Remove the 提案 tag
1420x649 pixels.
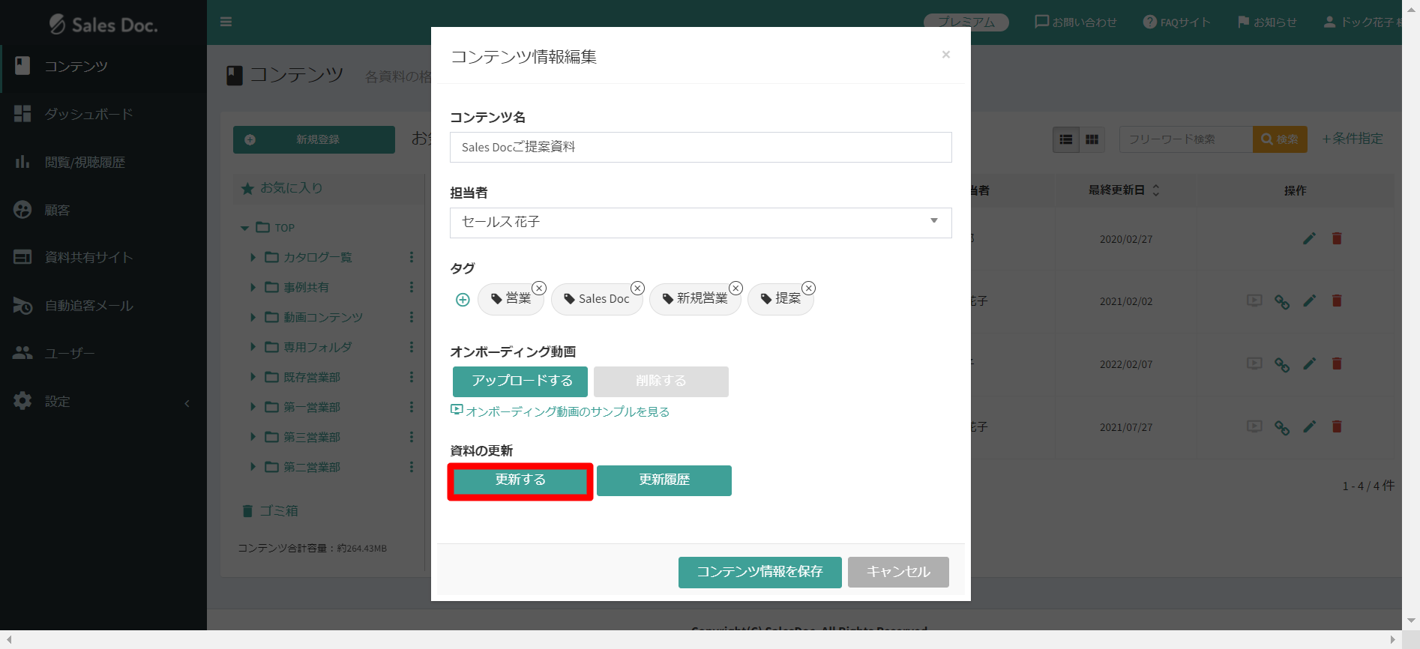point(808,288)
